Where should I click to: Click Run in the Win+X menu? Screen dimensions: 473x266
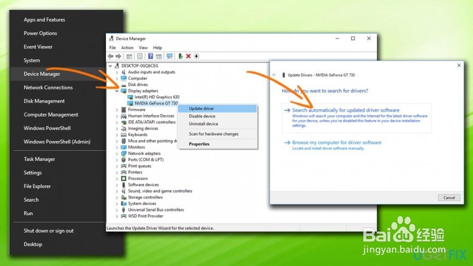(28, 214)
